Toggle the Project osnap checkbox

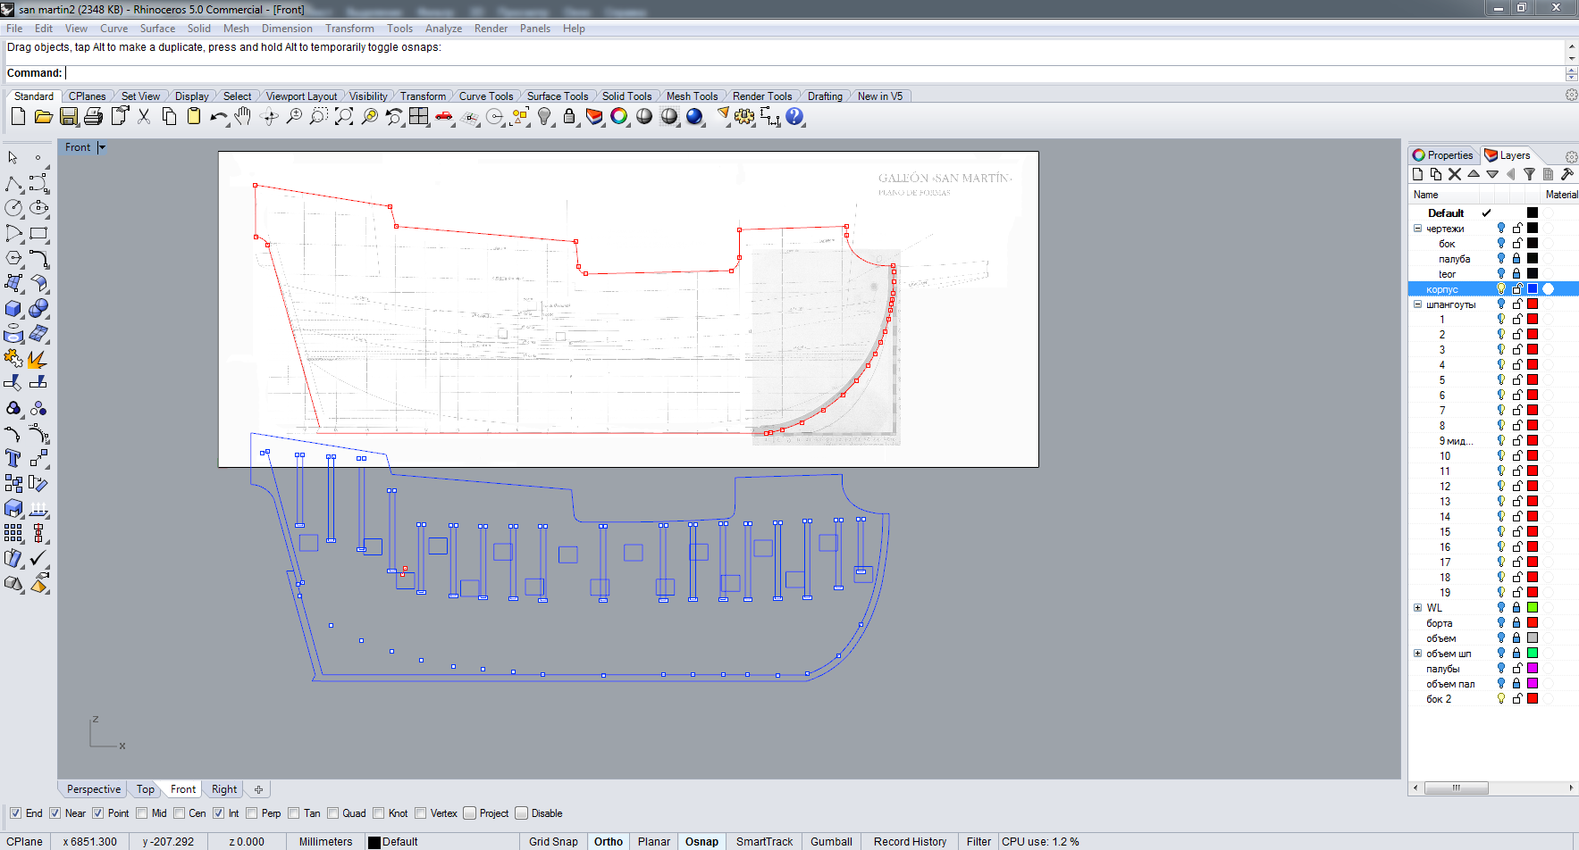pyautogui.click(x=469, y=813)
